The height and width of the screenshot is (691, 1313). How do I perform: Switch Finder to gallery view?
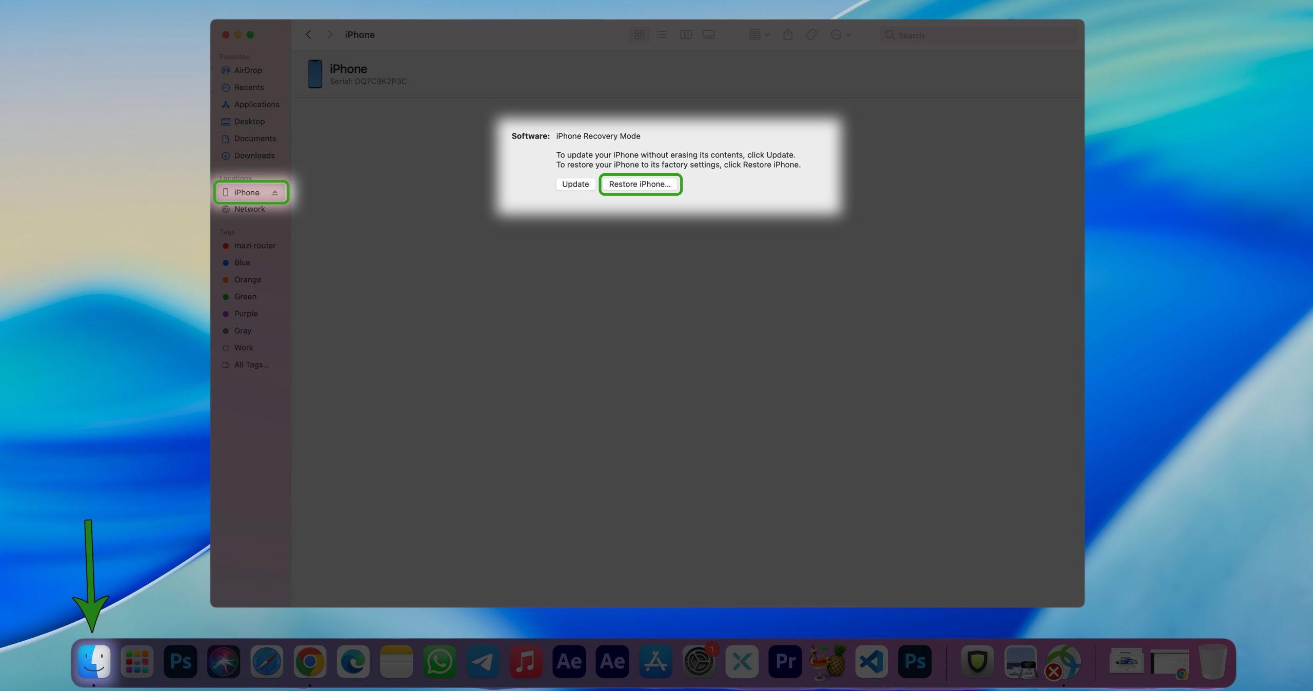point(709,34)
